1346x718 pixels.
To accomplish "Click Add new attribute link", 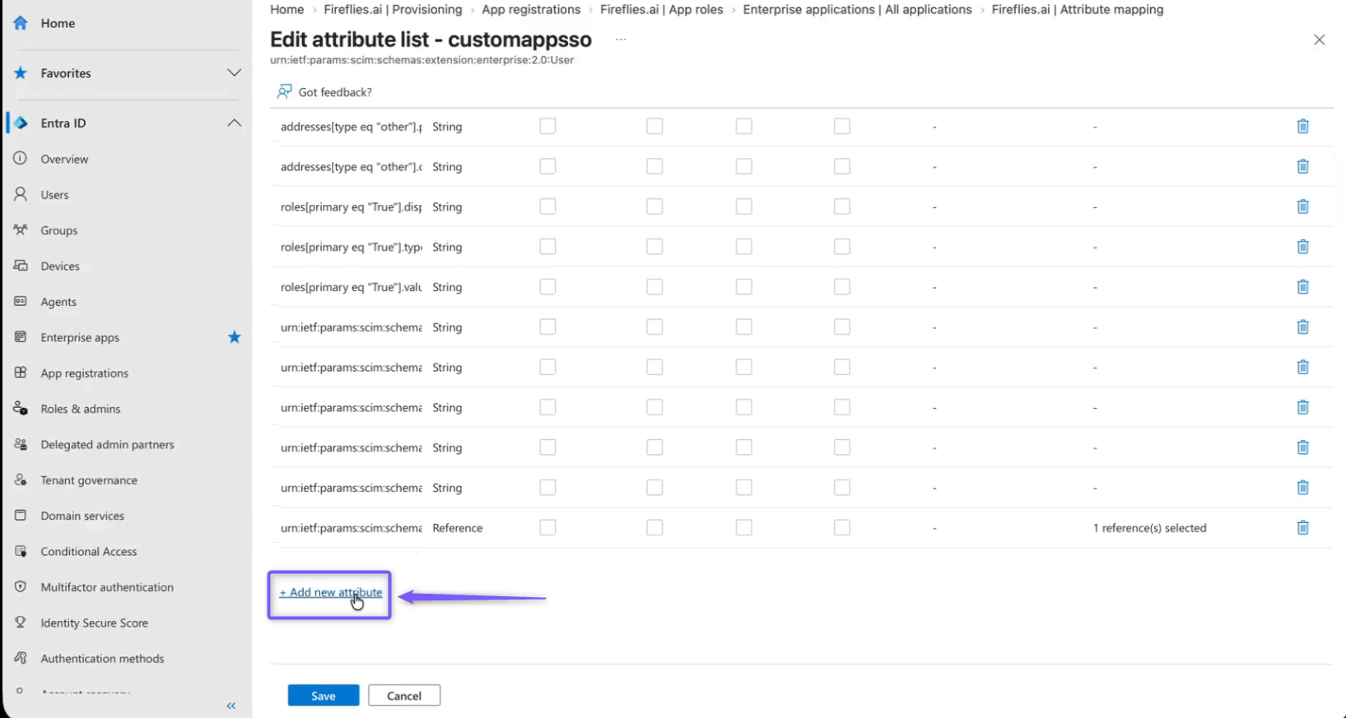I will pyautogui.click(x=331, y=592).
